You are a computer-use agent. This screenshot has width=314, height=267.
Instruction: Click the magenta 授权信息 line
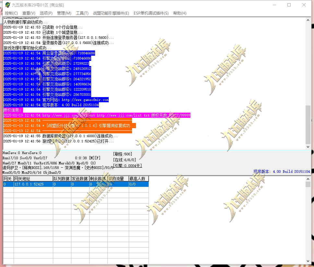click(13, 110)
